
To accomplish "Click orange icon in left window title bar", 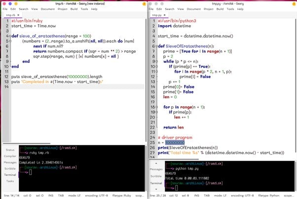I will point(144,4).
